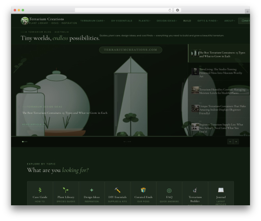
Task: Reload the page using the browser refresh icon
Action: click(170, 10)
